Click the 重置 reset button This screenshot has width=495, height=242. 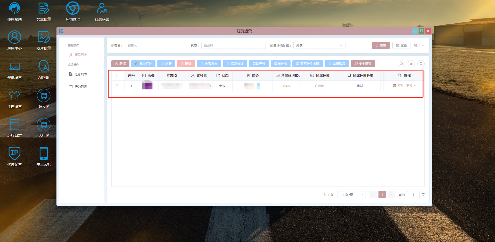[x=401, y=45]
